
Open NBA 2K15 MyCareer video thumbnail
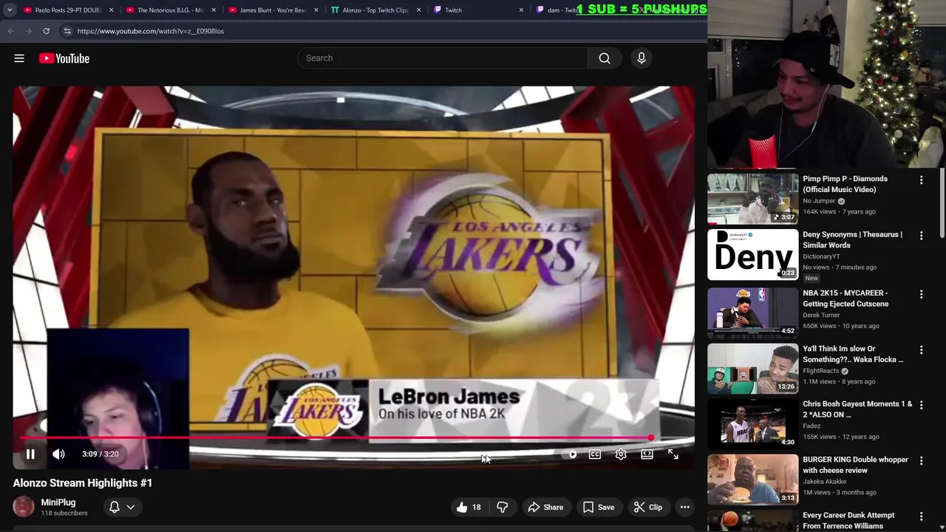753,313
